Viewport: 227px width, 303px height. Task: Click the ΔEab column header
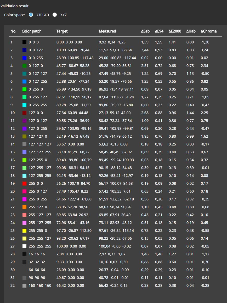coord(145,31)
